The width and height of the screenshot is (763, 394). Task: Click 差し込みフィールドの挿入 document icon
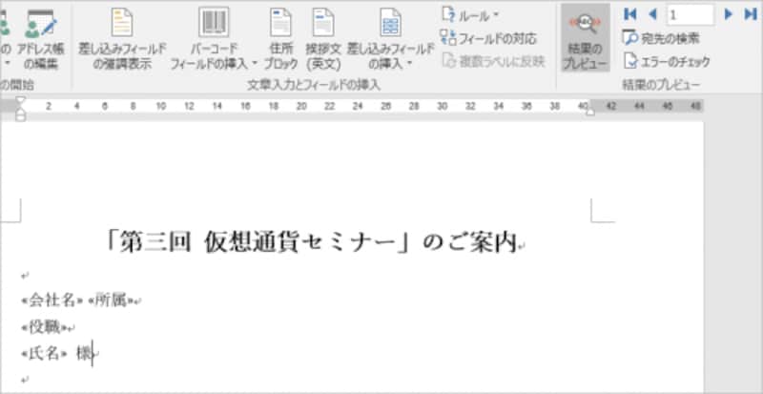click(x=390, y=22)
